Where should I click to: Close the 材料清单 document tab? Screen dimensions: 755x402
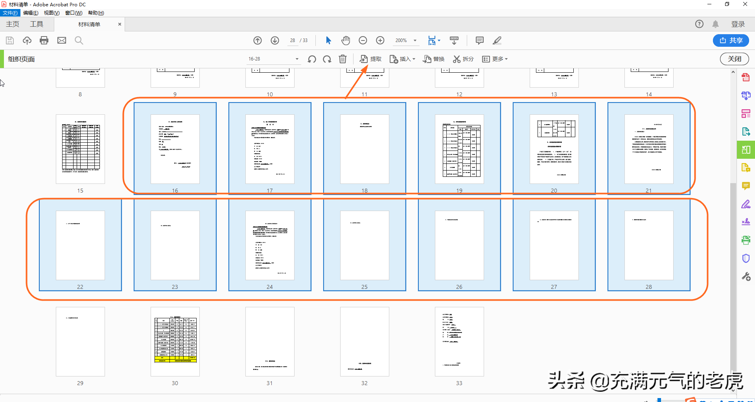point(120,24)
